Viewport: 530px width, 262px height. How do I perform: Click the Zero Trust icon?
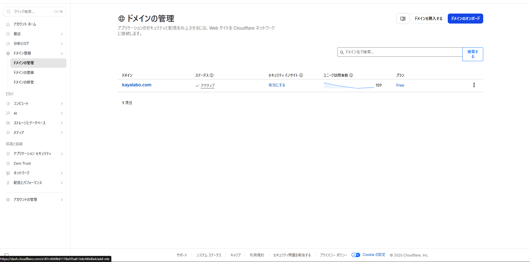(8, 164)
